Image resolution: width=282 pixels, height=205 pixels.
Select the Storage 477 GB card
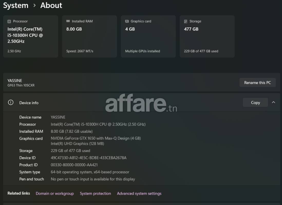point(207,36)
